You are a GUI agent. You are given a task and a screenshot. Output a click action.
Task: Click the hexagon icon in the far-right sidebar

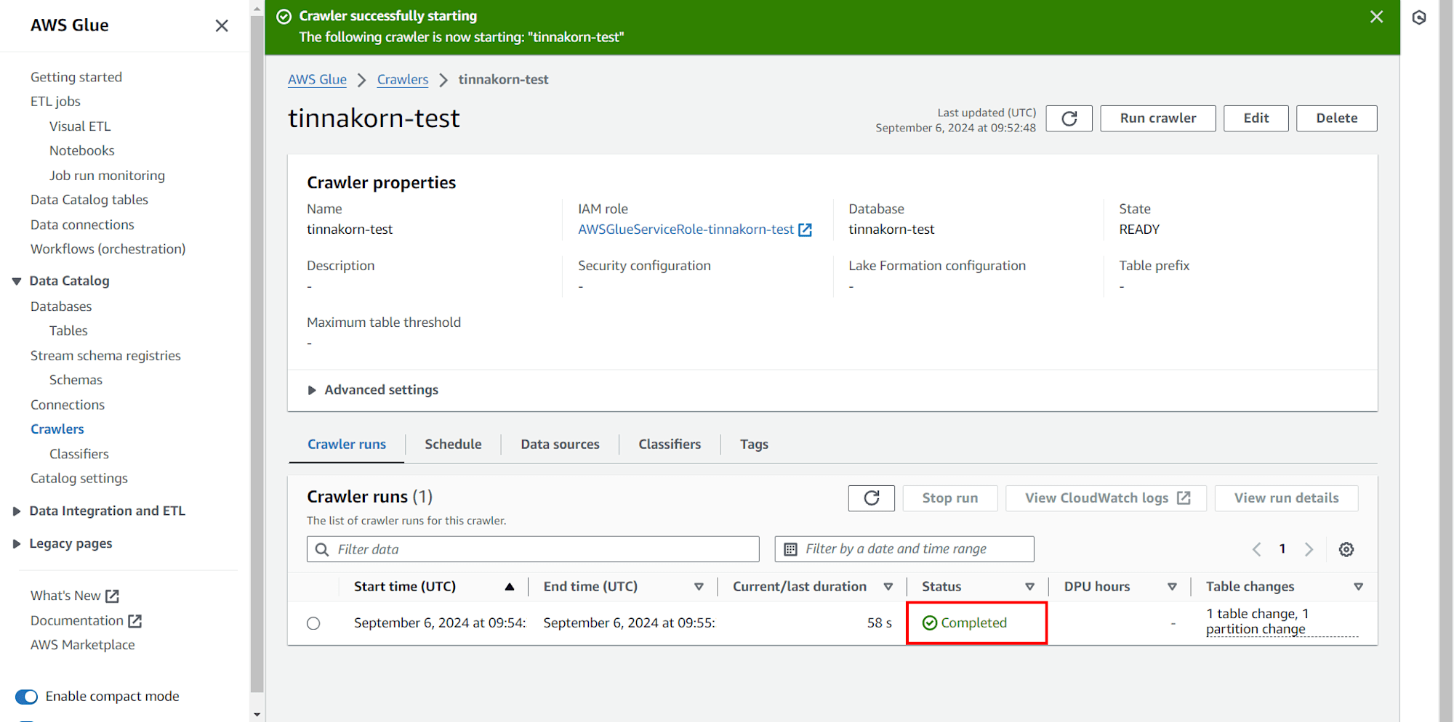1419,17
